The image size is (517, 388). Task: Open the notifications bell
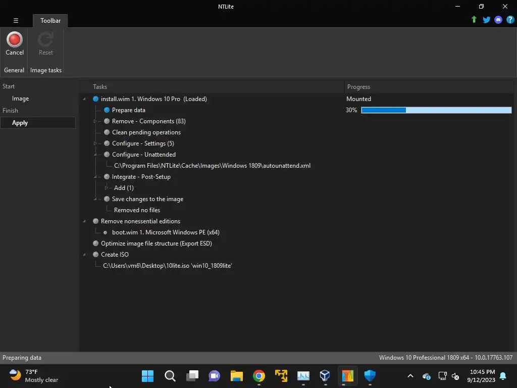pos(503,376)
